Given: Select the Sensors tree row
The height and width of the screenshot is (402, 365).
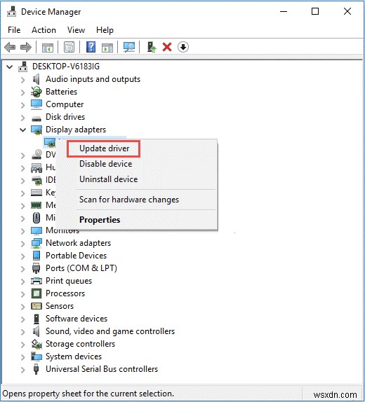Looking at the screenshot, I should point(60,306).
